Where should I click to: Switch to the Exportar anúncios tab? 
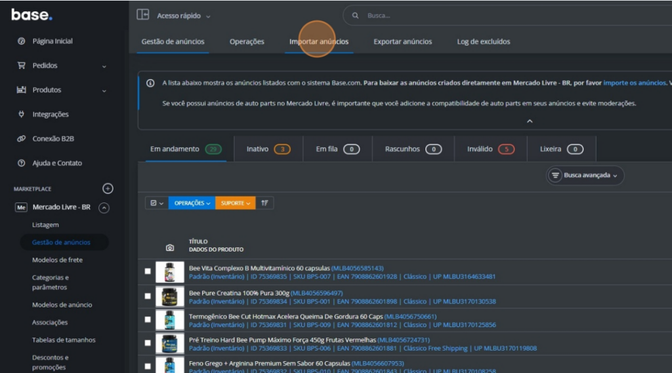402,42
